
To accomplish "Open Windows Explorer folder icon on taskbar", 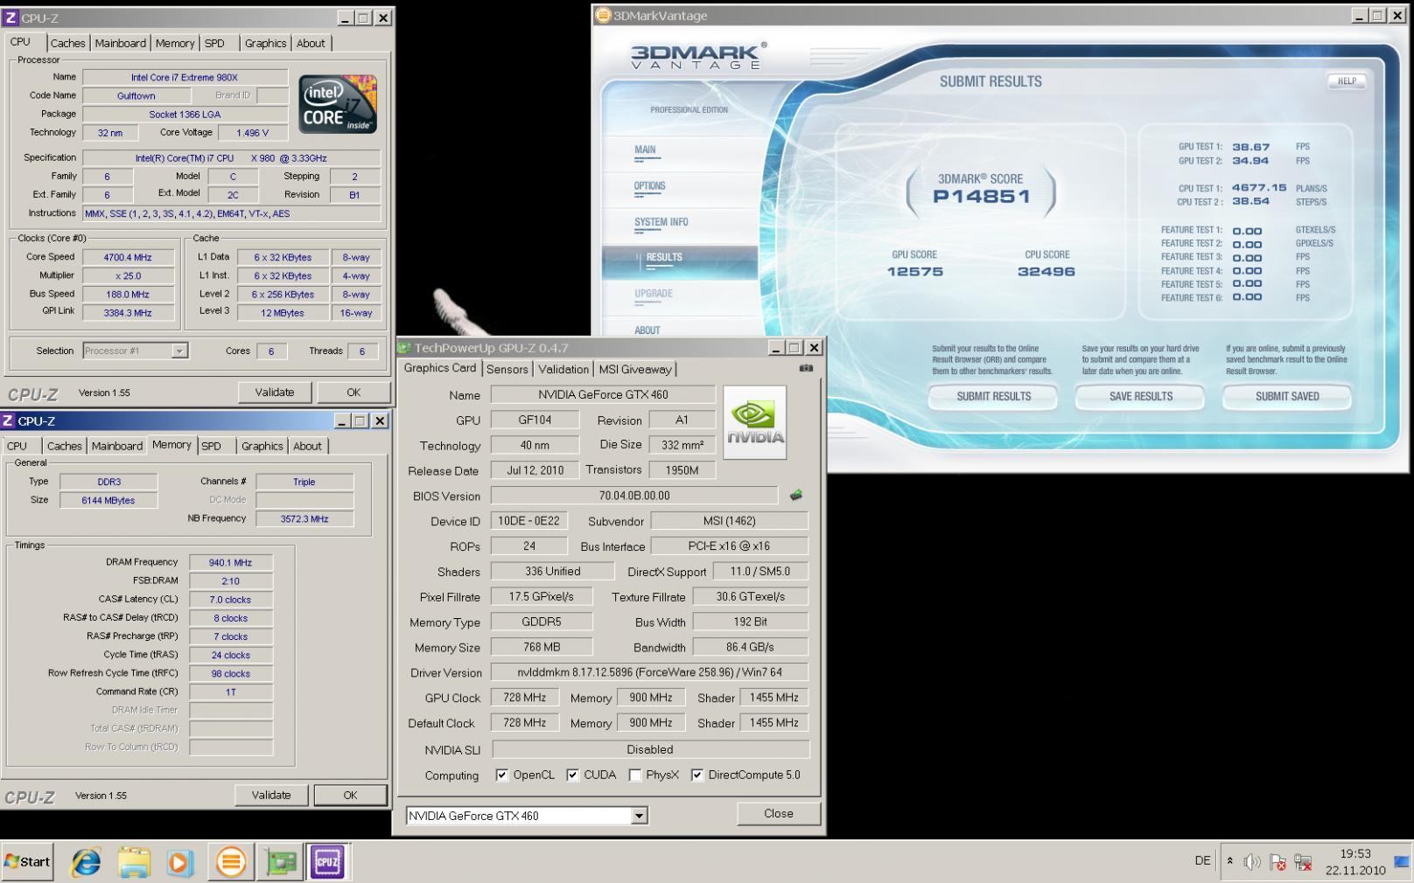I will tap(134, 862).
